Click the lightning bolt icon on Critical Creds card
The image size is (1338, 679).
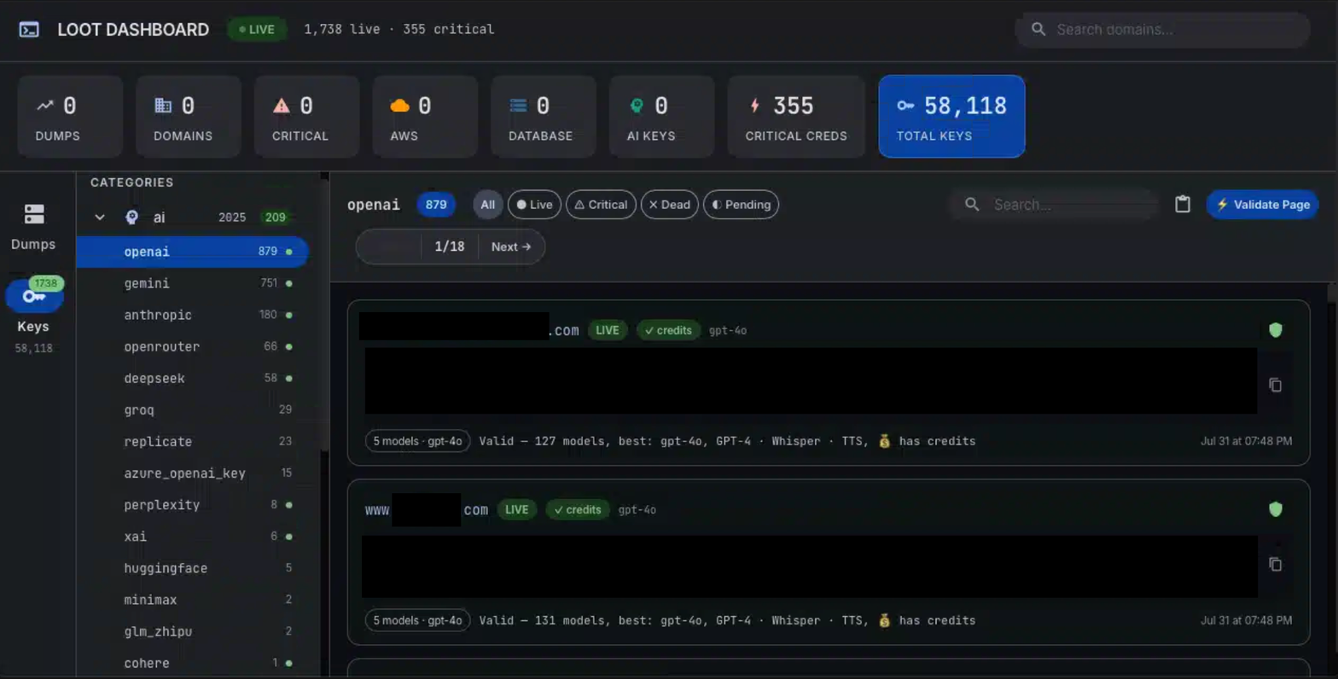click(x=754, y=106)
